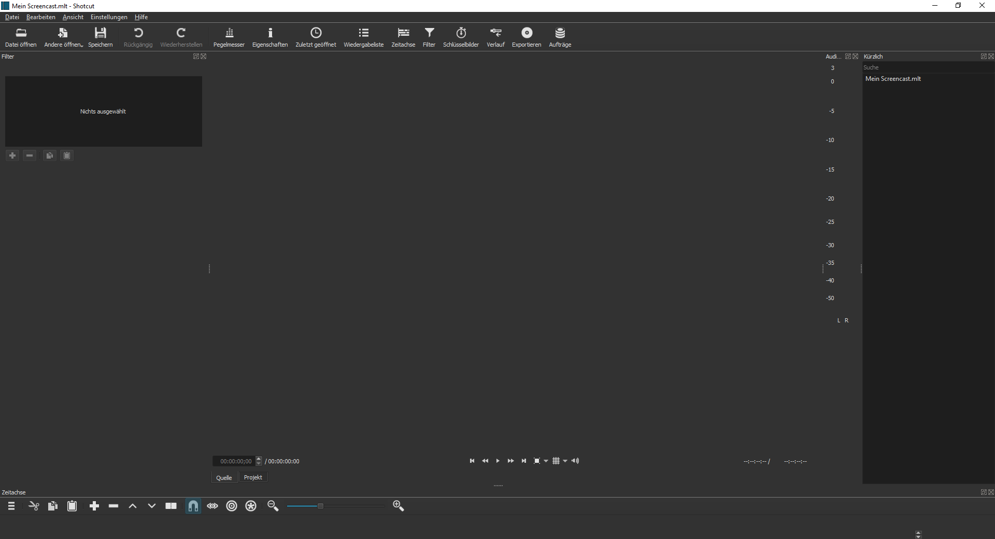Open the Exportieren panel
Screen dimensions: 995x539
527,37
